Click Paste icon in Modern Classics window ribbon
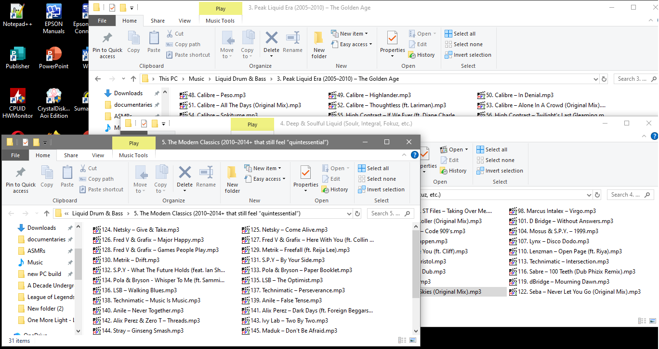 [67, 176]
